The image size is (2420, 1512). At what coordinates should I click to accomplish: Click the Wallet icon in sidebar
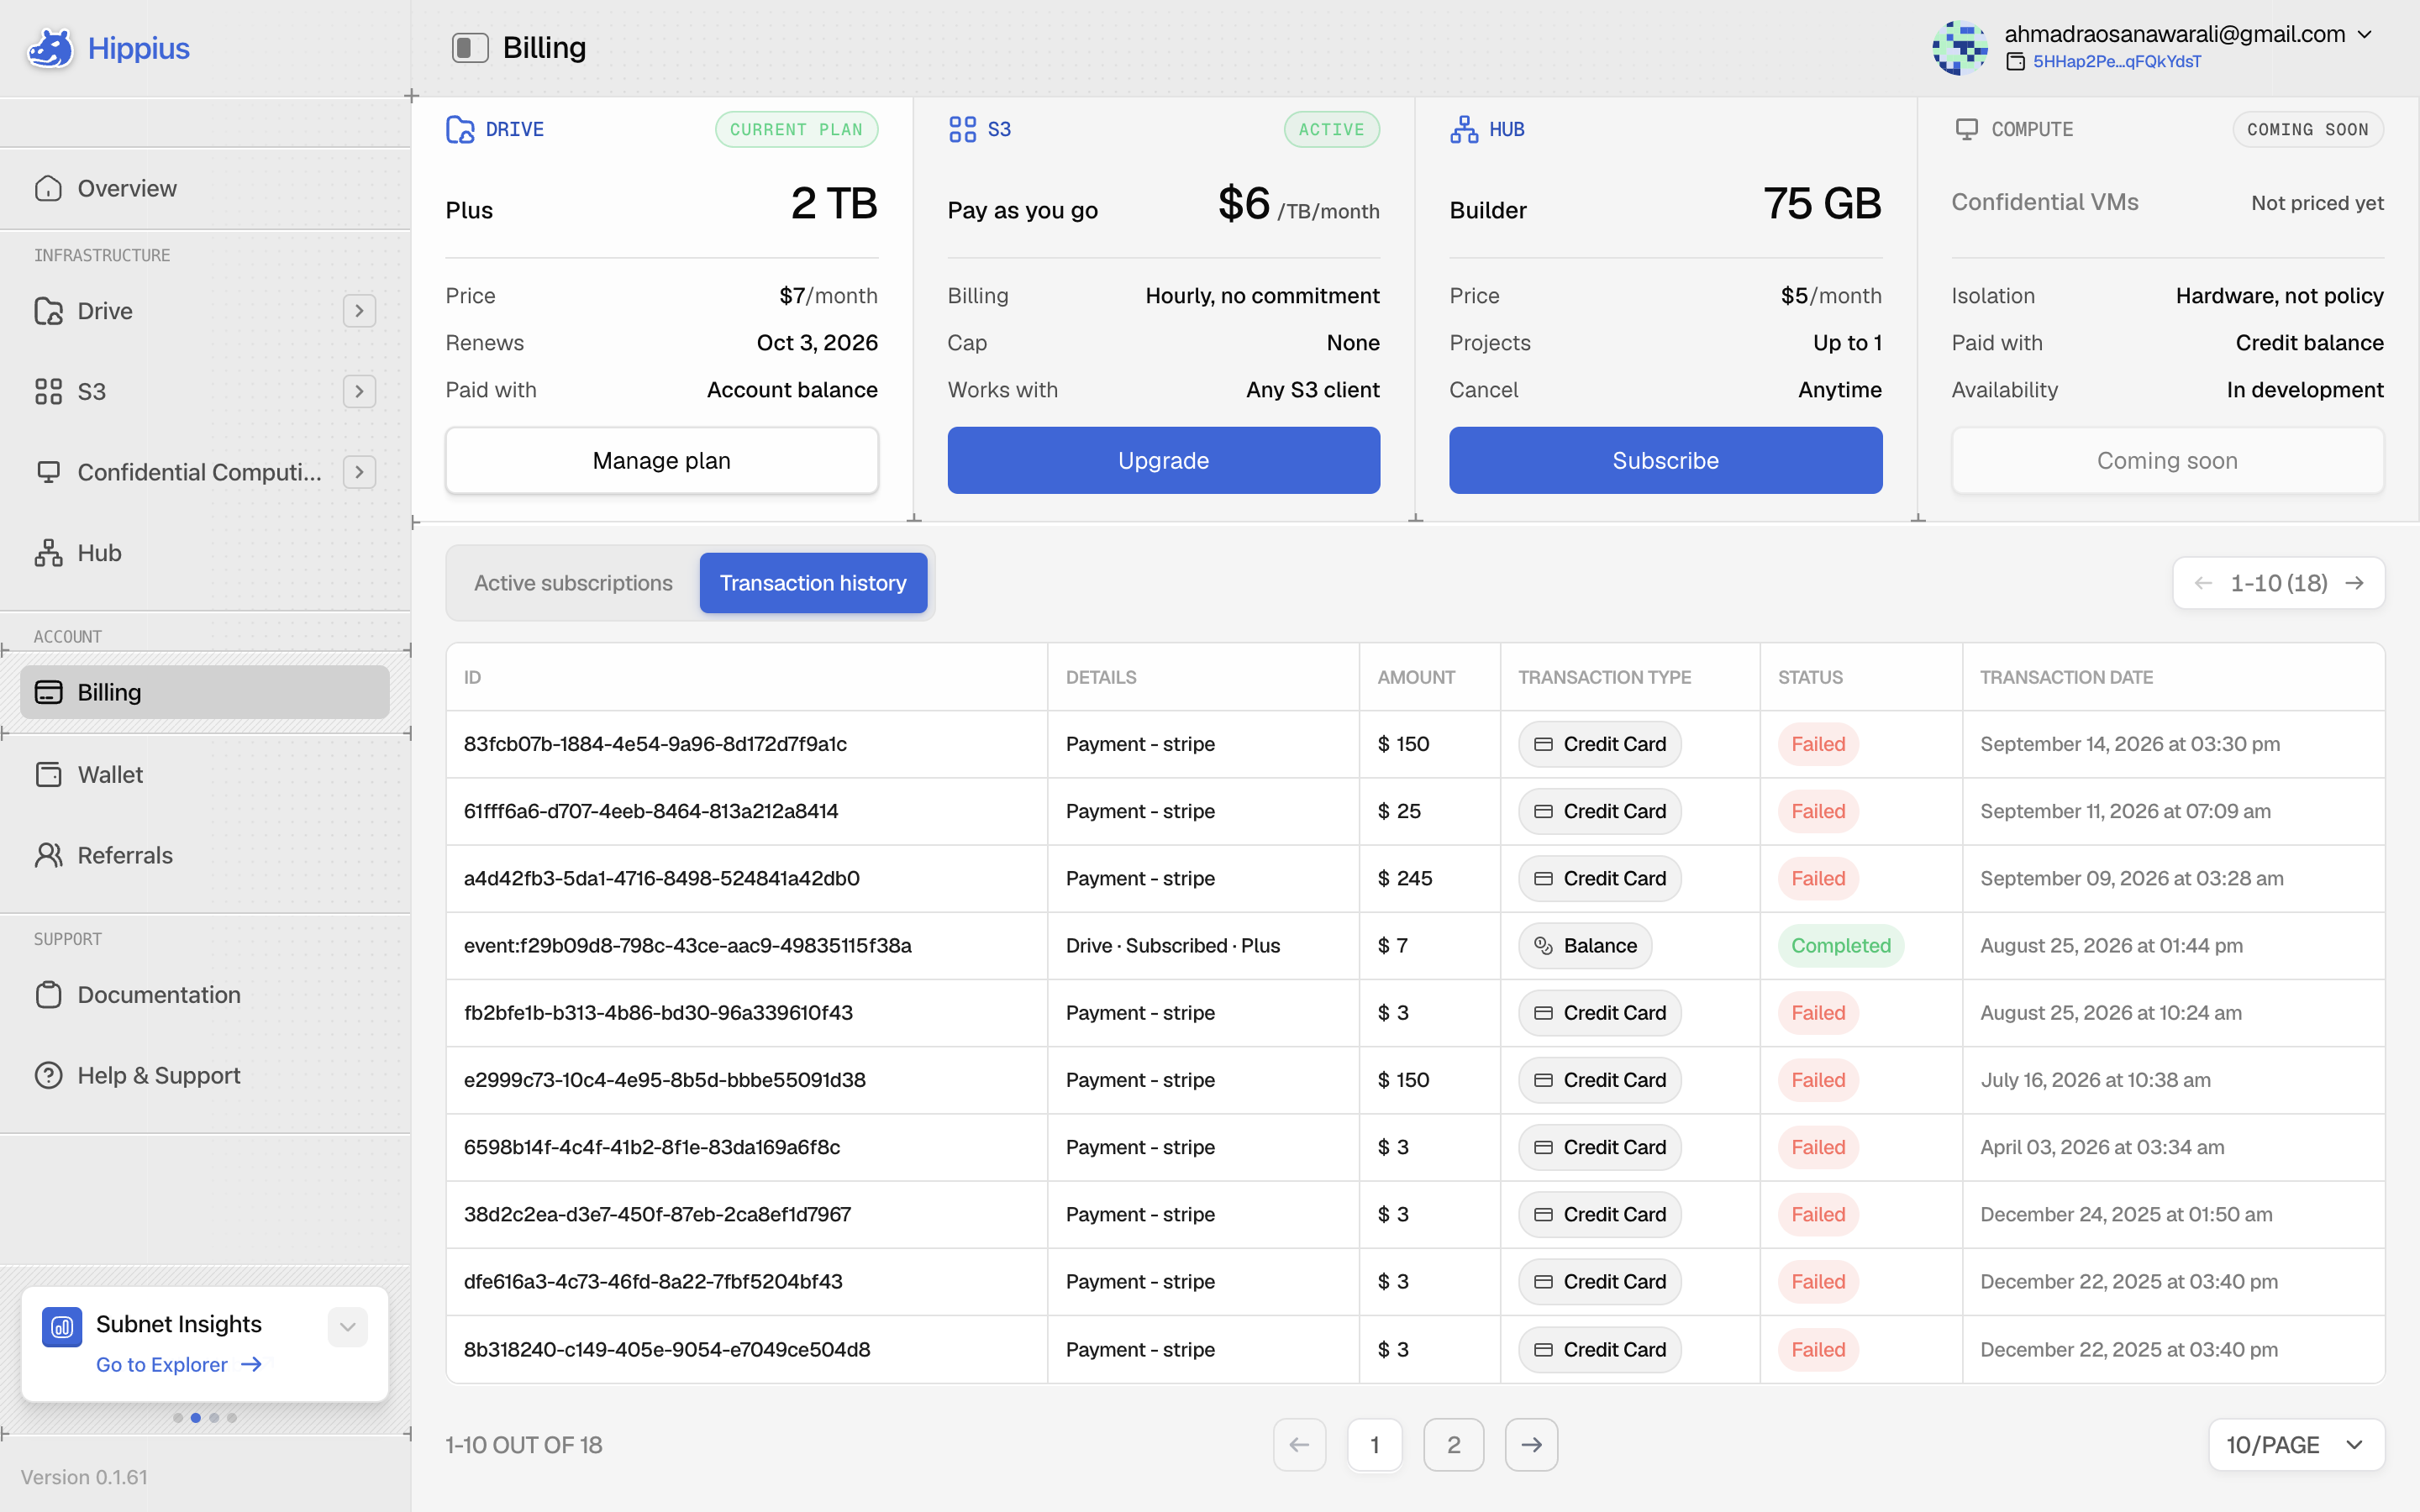click(x=48, y=774)
